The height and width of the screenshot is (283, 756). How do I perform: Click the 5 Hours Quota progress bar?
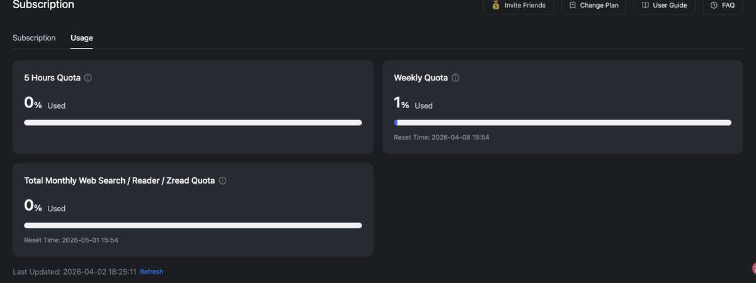(x=193, y=123)
